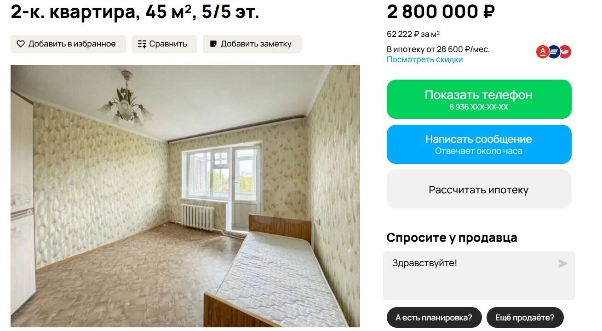Focus the Здравствуйте! message field
Screen dimensions: 602x331
[479, 276]
